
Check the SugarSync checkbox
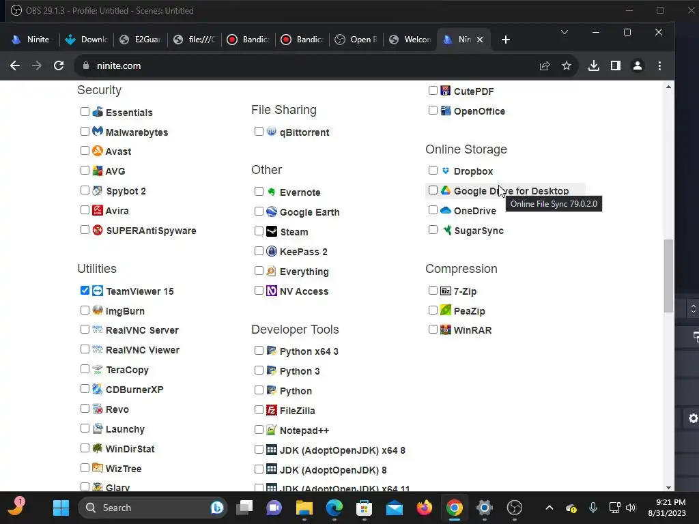click(433, 230)
